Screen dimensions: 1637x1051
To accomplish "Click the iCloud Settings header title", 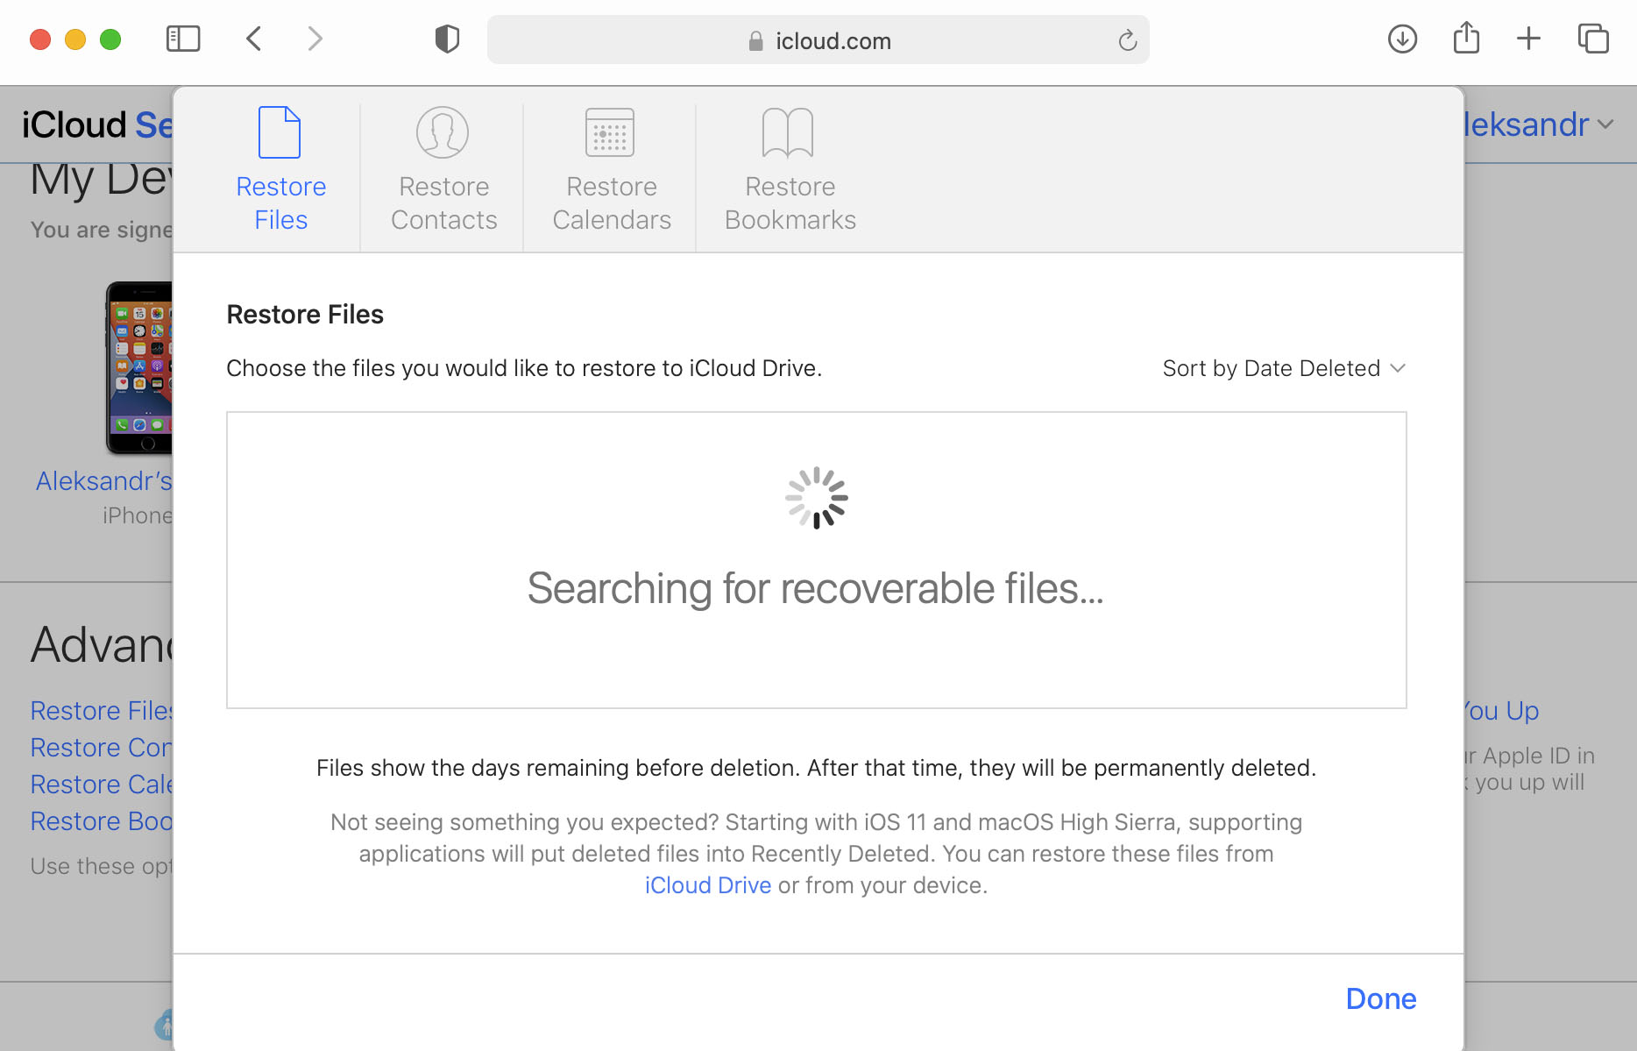I will click(96, 124).
